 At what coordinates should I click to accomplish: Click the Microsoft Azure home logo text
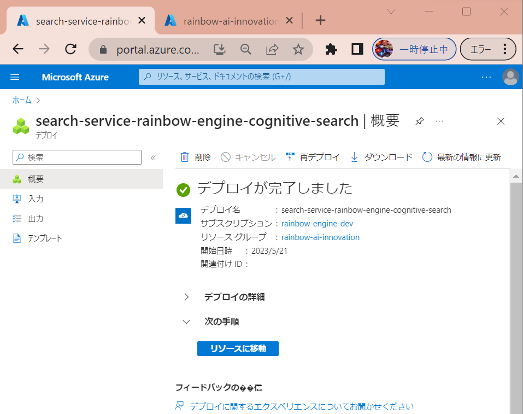(75, 77)
